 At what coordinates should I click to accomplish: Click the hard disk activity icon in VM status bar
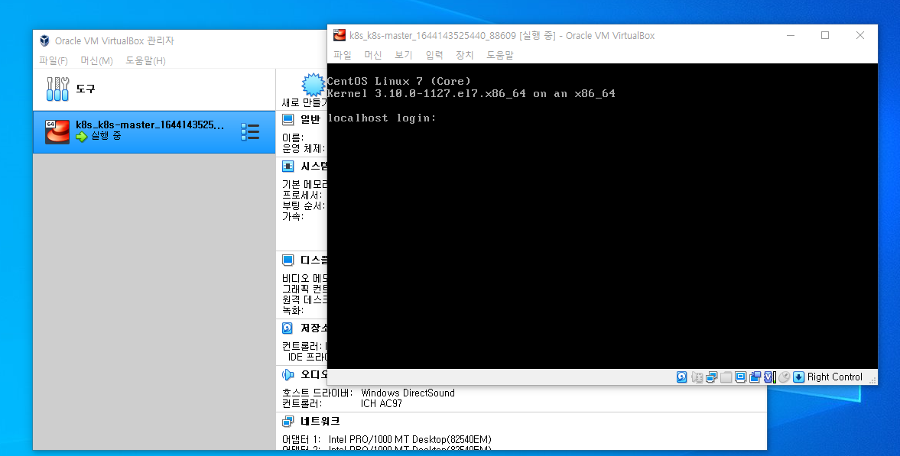682,377
